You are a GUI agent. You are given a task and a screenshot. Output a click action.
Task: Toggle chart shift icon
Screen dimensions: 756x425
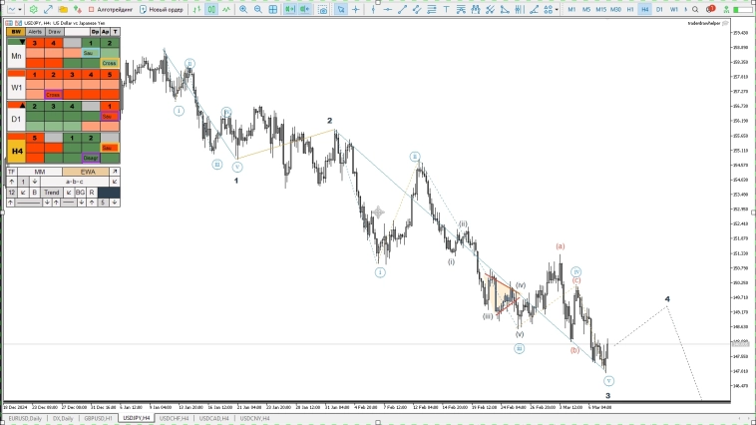(305, 9)
